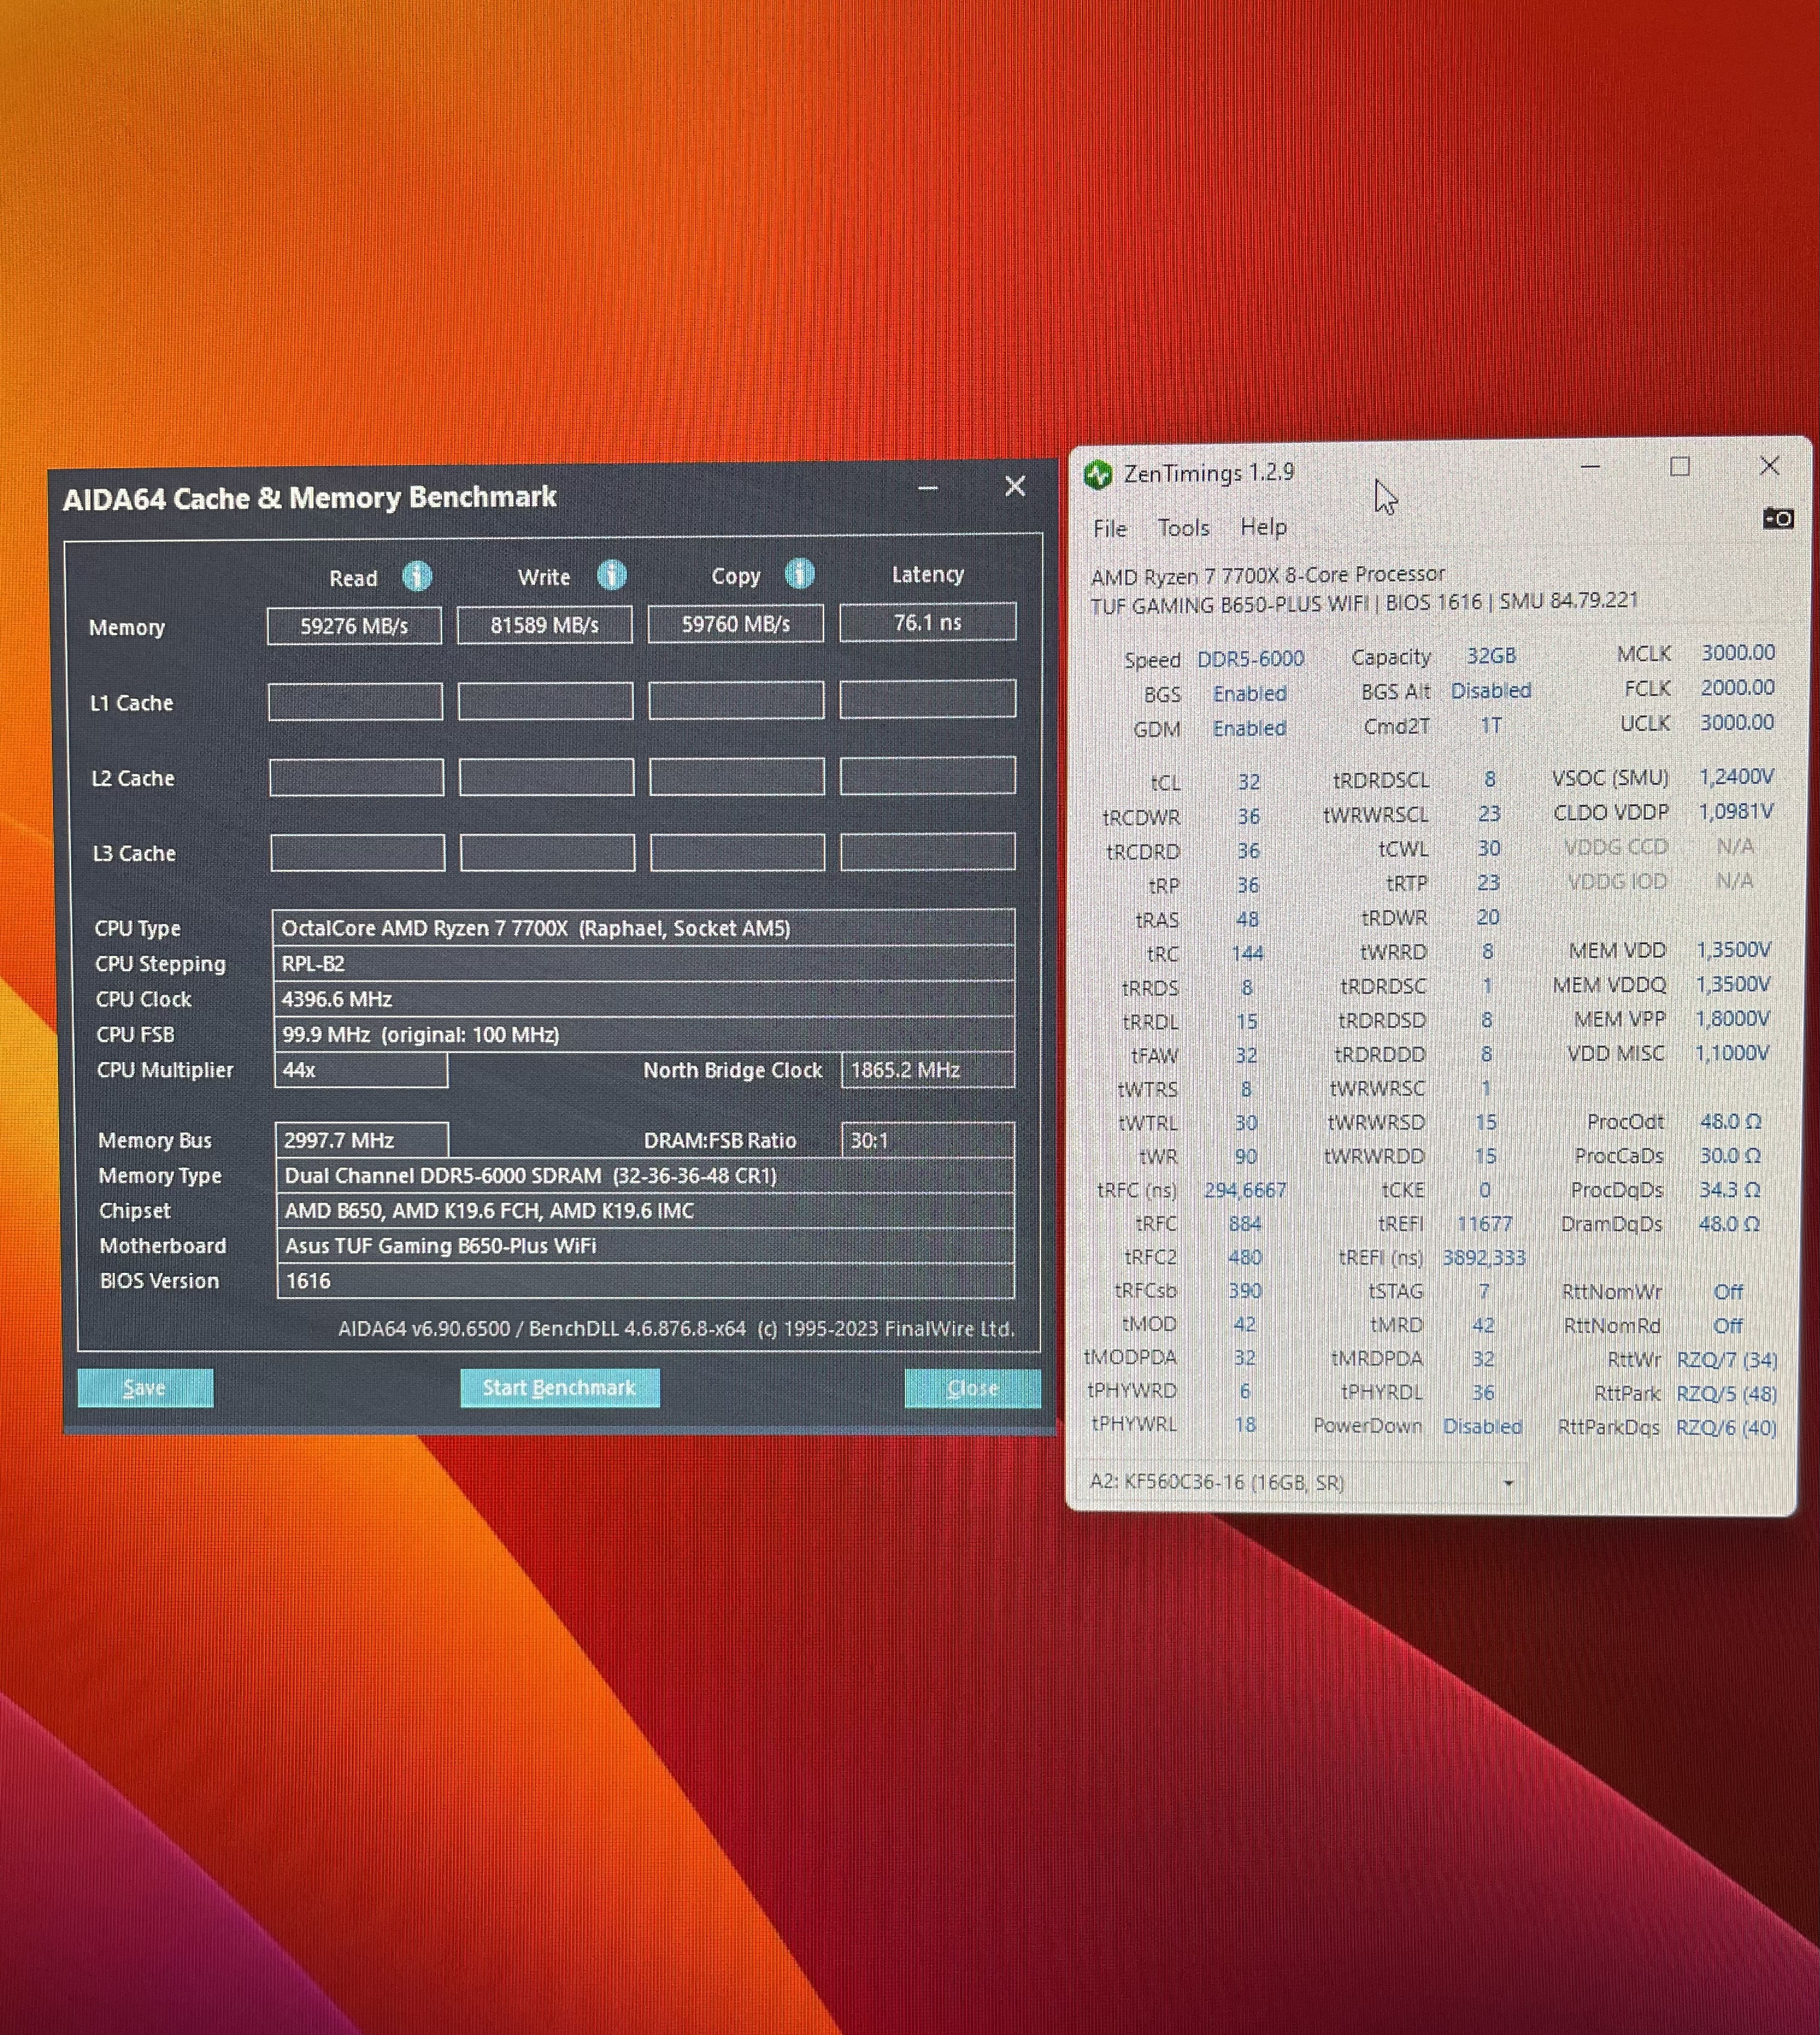Viewport: 1820px width, 2035px height.
Task: Open the File menu in ZenTimings
Action: pyautogui.click(x=1109, y=528)
